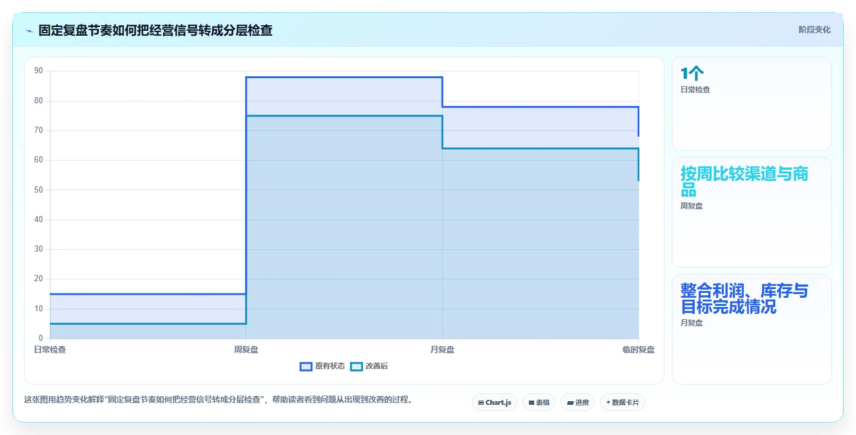Click the 日常检查 x-axis label
Viewport: 856px width, 435px height.
tap(50, 349)
